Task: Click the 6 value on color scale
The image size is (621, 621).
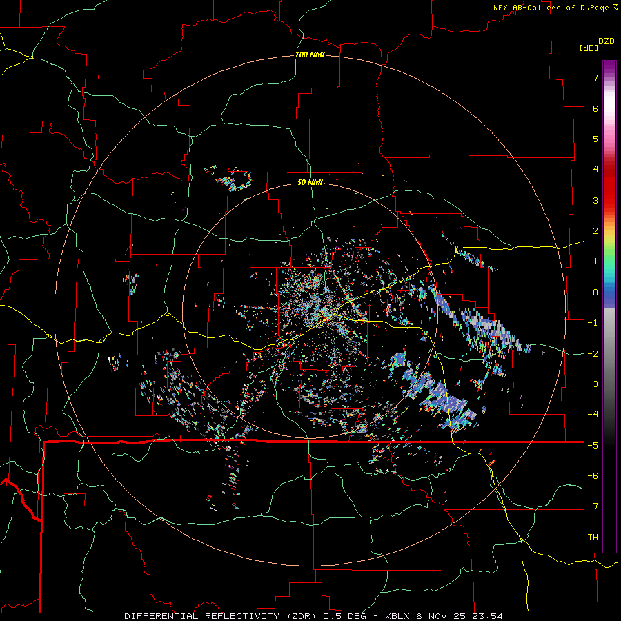Action: [x=595, y=108]
